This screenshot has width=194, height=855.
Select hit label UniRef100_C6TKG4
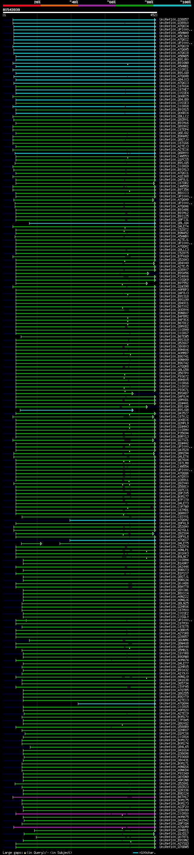click(174, 86)
